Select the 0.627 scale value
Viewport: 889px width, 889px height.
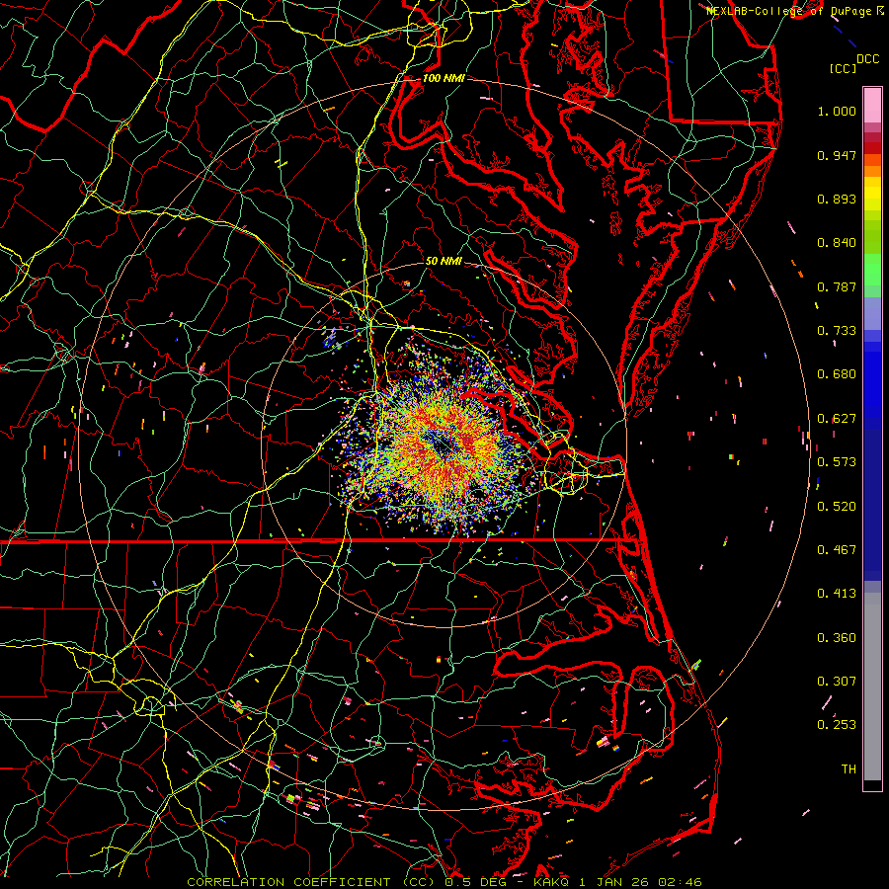click(837, 419)
